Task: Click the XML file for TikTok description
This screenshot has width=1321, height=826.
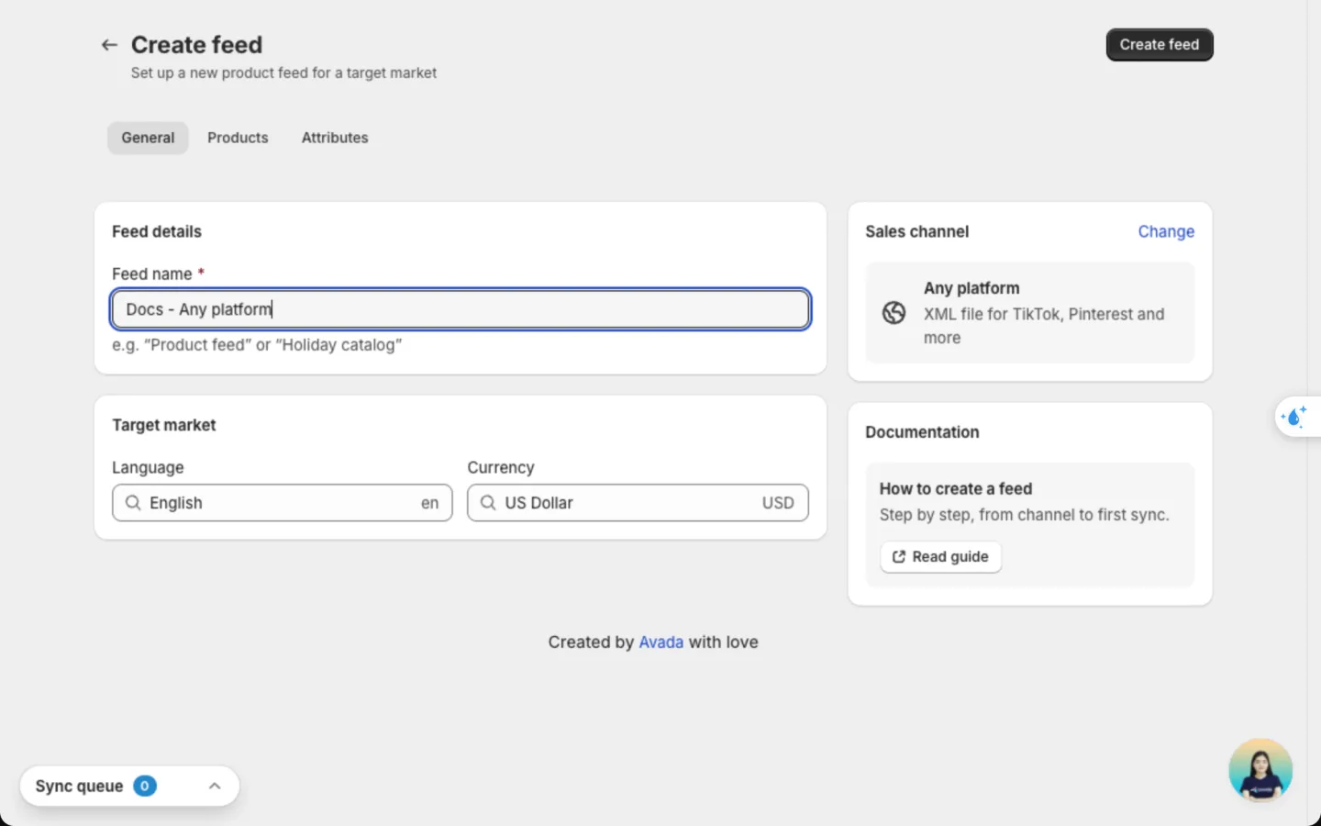Action: (x=1044, y=326)
